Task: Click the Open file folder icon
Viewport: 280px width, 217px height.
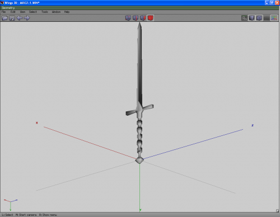Action: pos(4,18)
